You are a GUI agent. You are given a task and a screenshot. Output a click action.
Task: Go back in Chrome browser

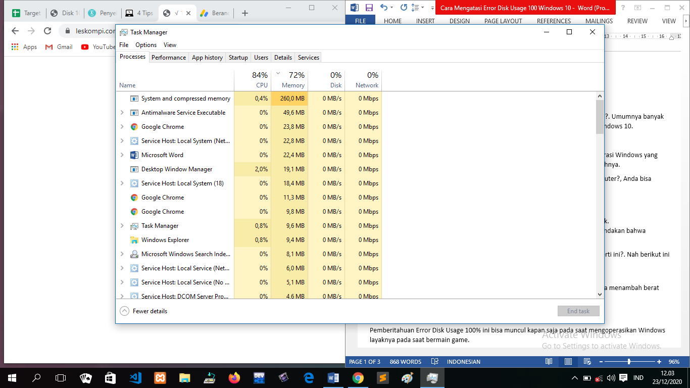click(x=15, y=31)
